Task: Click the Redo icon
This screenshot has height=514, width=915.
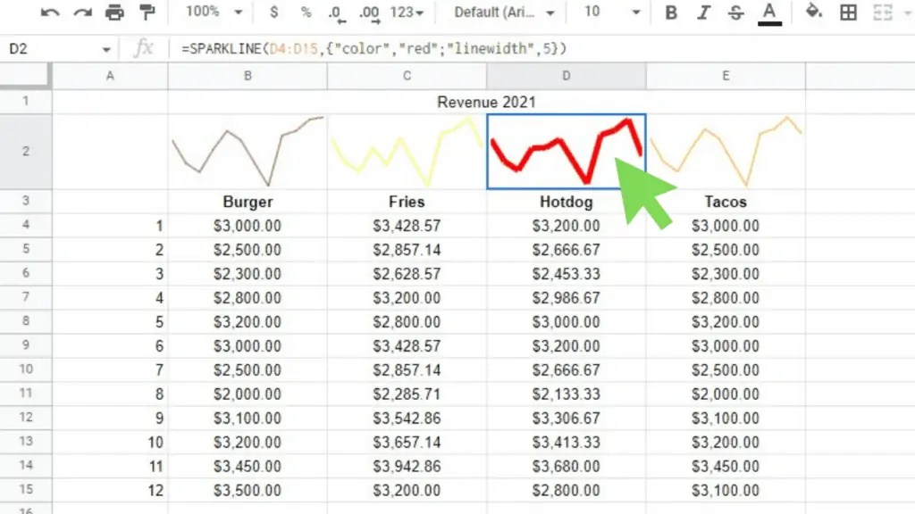Action: coord(83,12)
